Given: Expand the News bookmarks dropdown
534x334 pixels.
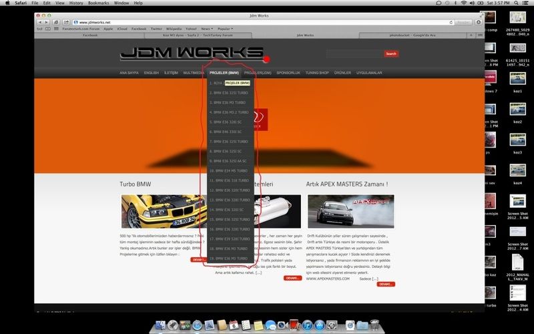Looking at the screenshot, I should (207, 29).
